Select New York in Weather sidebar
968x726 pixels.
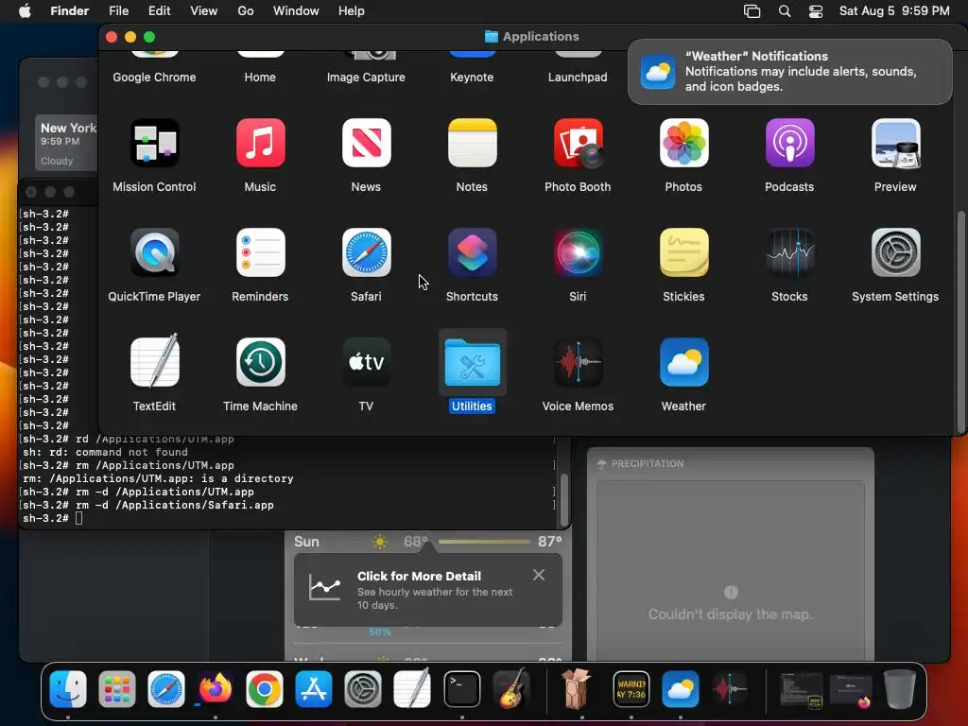[67, 144]
